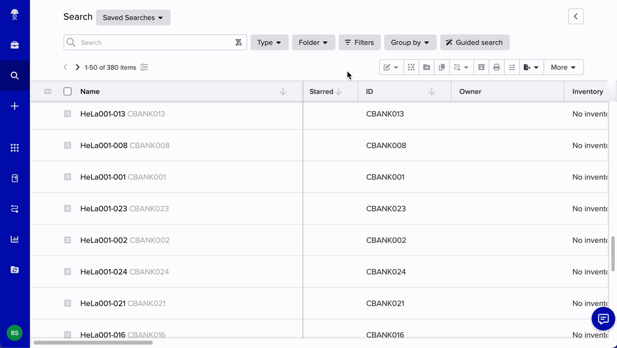Image resolution: width=617 pixels, height=348 pixels.
Task: Click the entry icon for HeLa001-023
Action: 68,209
